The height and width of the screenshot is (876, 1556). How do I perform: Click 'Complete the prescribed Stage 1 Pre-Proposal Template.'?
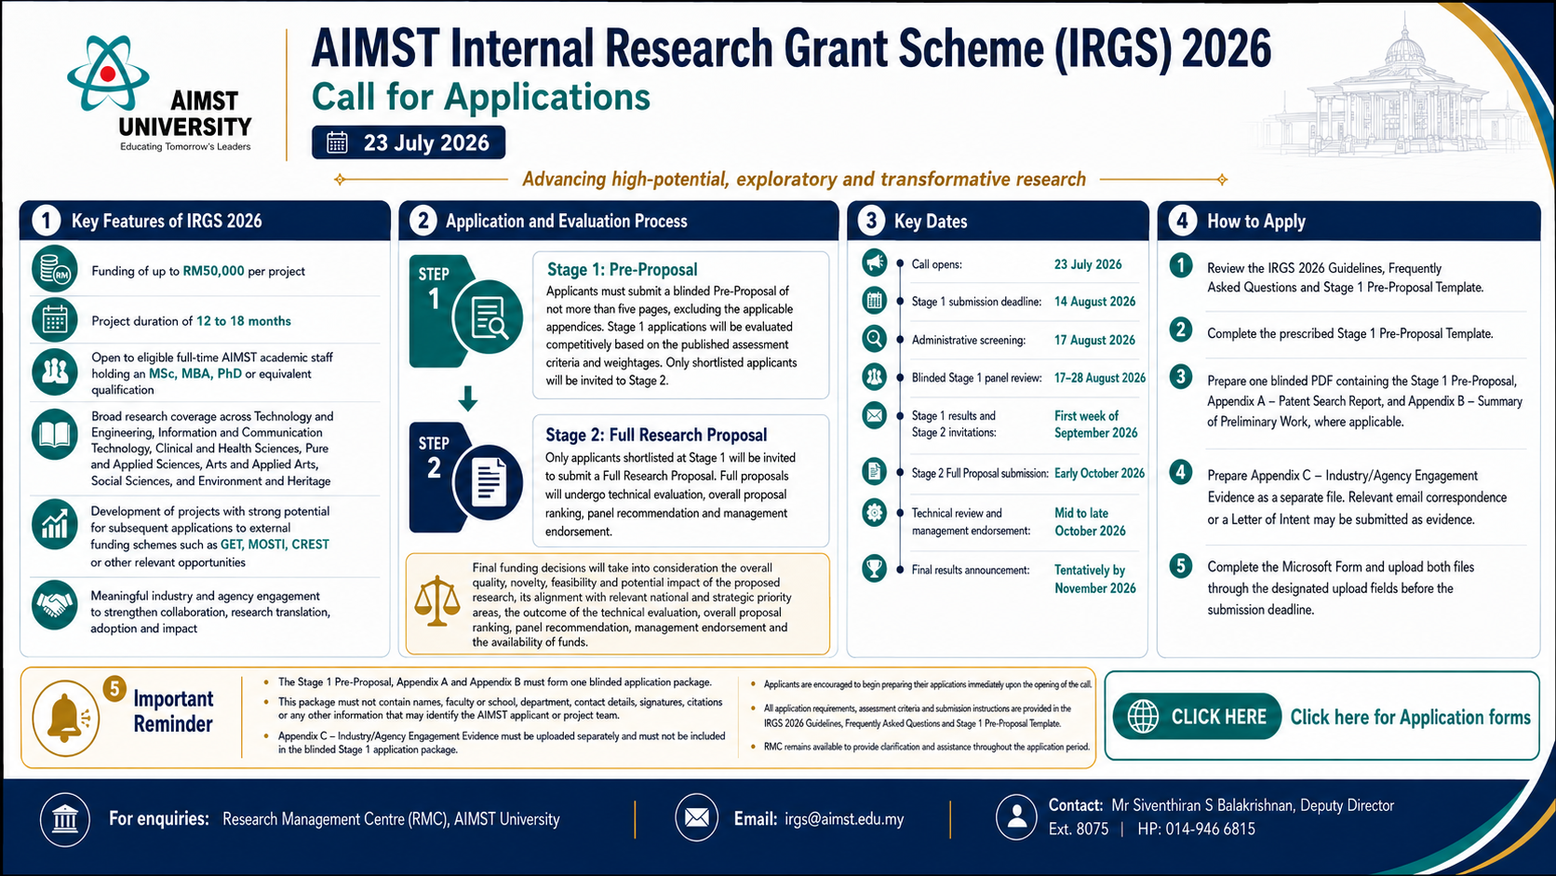pos(1350,333)
